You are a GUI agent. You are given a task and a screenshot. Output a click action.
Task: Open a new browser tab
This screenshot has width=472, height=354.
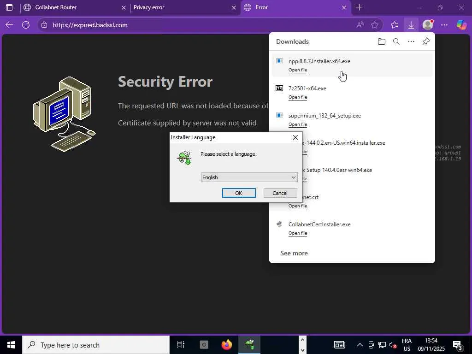coord(359,7)
